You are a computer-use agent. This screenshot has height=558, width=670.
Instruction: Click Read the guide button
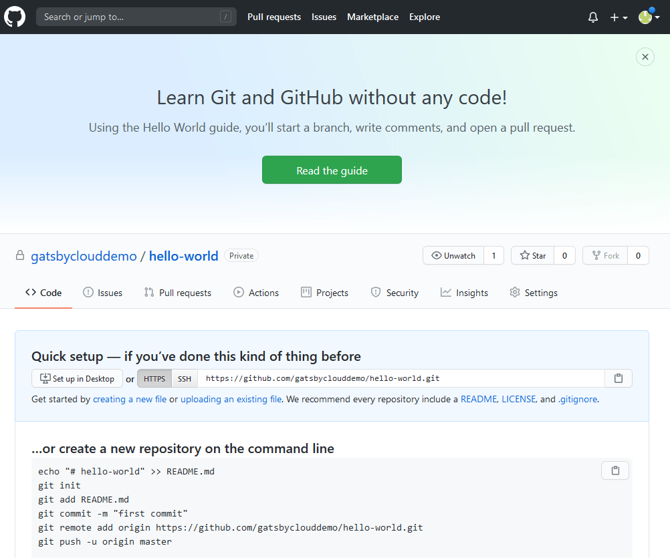332,170
